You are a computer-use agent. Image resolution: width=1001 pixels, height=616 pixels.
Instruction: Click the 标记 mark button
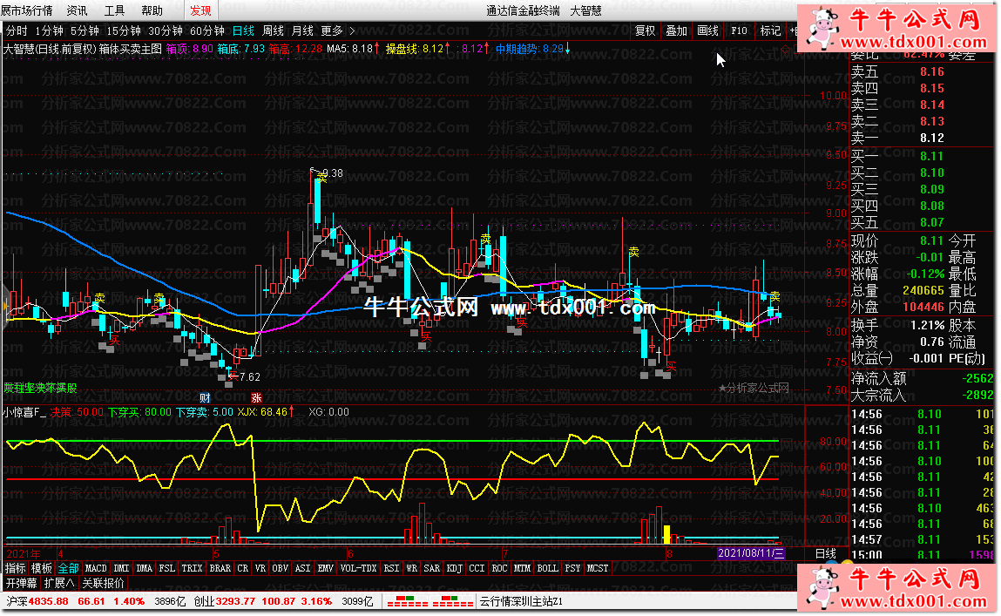[x=770, y=30]
